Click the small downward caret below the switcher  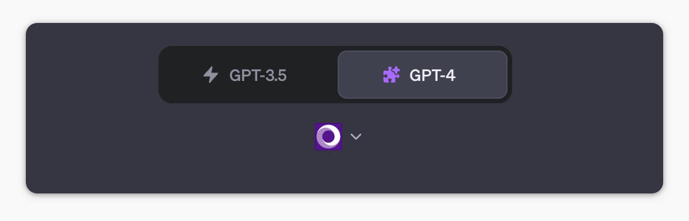356,137
